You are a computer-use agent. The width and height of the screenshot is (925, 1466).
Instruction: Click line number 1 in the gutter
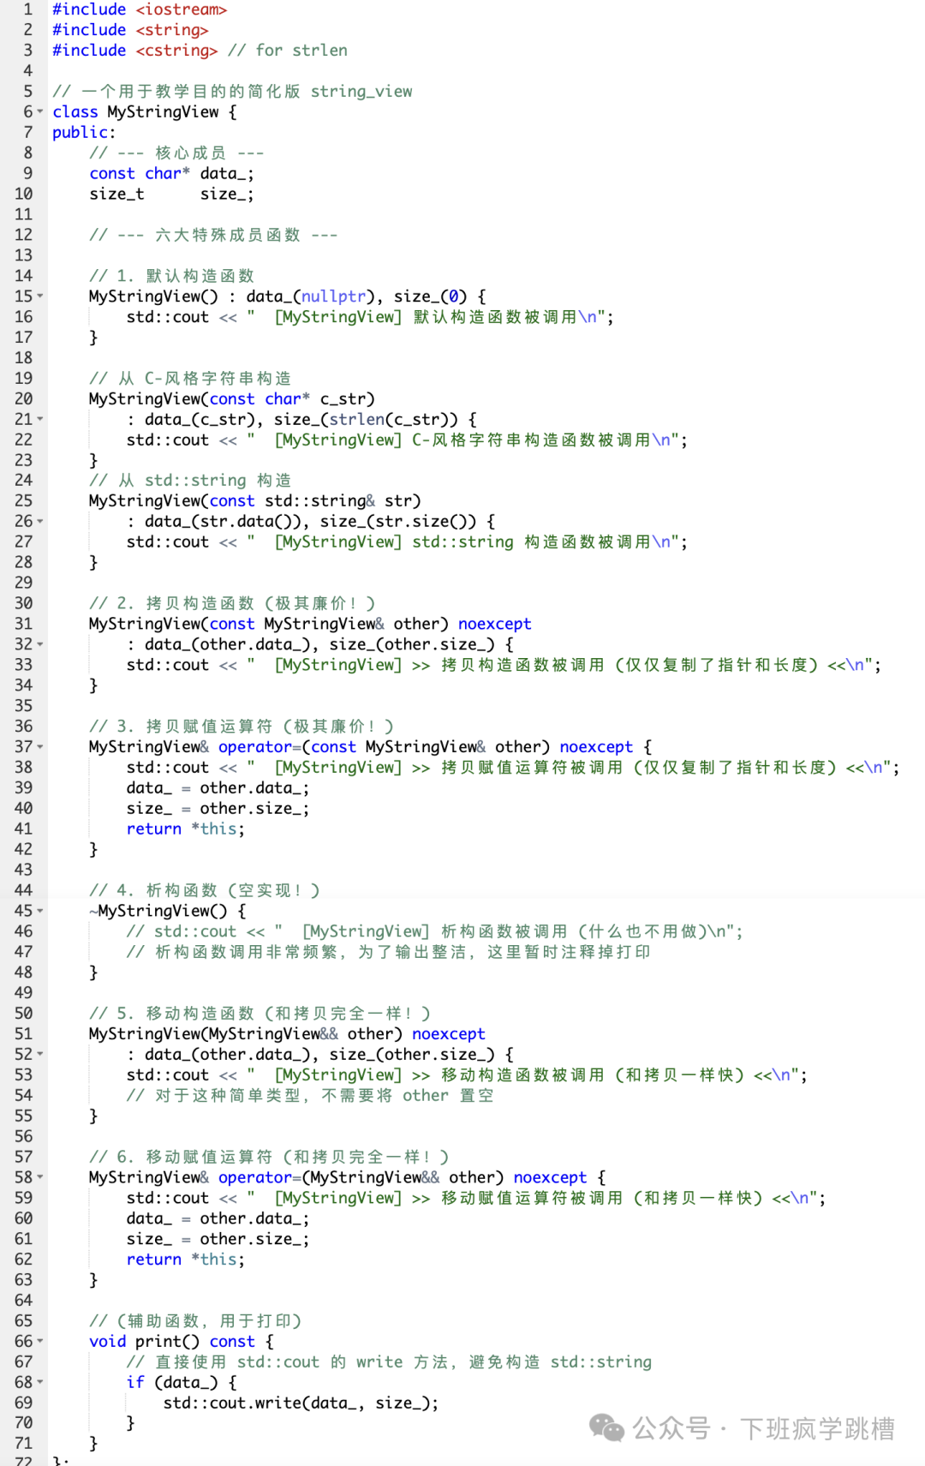coord(27,9)
